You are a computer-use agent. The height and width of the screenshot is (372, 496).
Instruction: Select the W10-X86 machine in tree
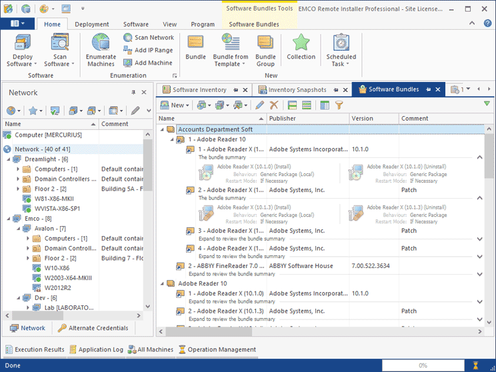point(57,268)
